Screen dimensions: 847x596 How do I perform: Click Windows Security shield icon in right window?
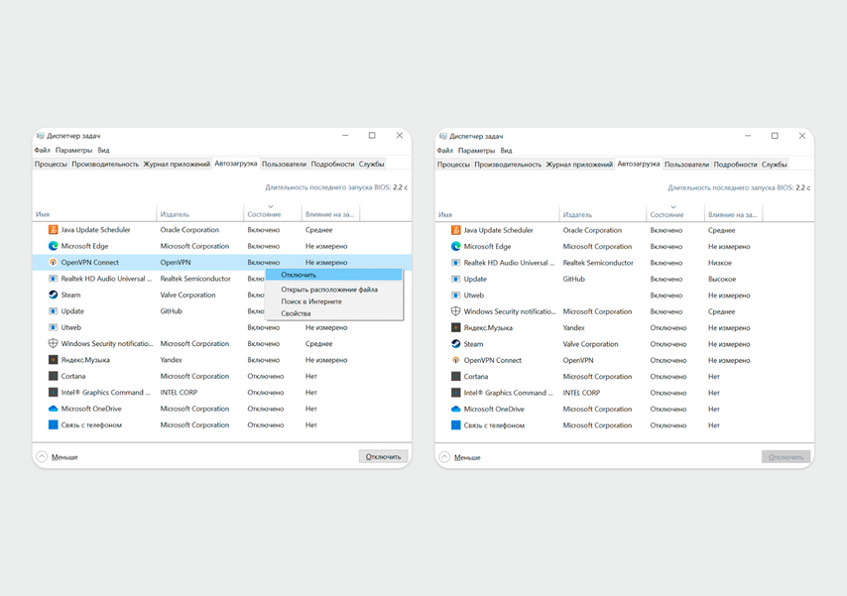456,311
